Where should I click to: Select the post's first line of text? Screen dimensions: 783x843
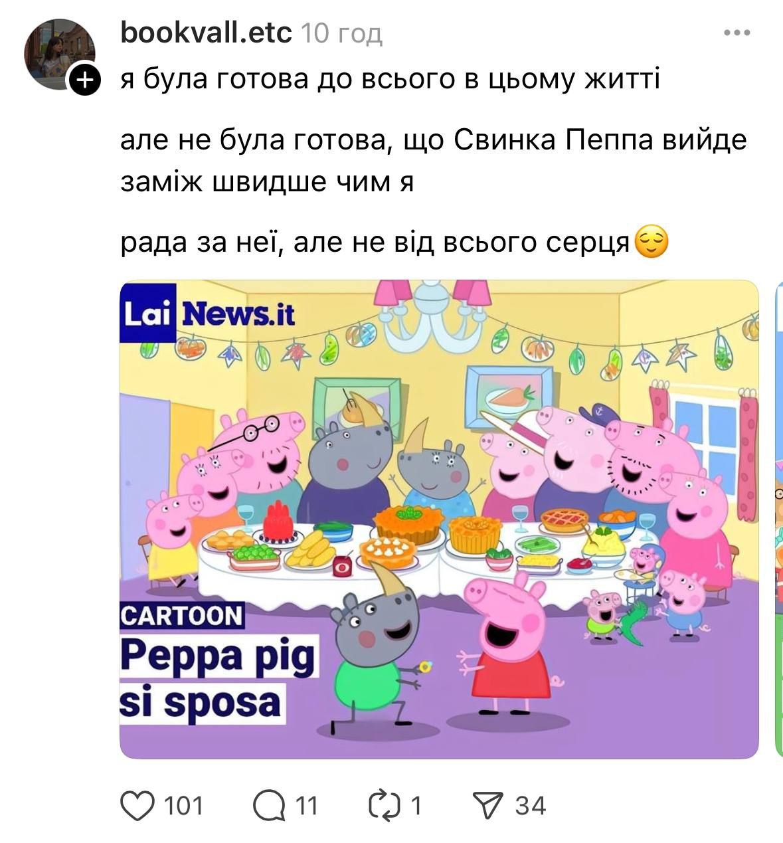390,79
